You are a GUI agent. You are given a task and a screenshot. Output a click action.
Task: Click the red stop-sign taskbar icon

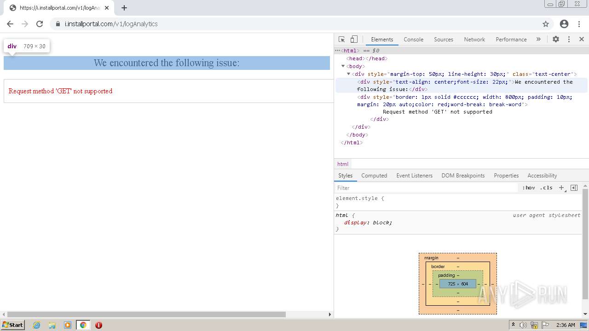click(98, 325)
